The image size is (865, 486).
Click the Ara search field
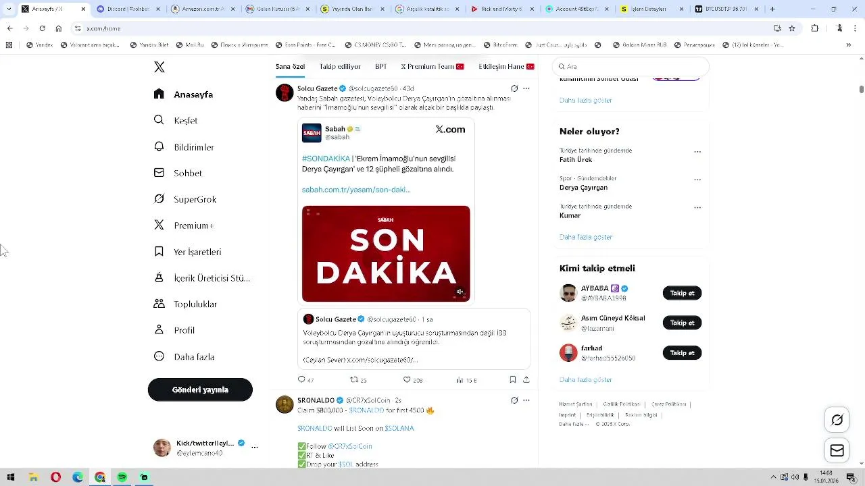[631, 67]
